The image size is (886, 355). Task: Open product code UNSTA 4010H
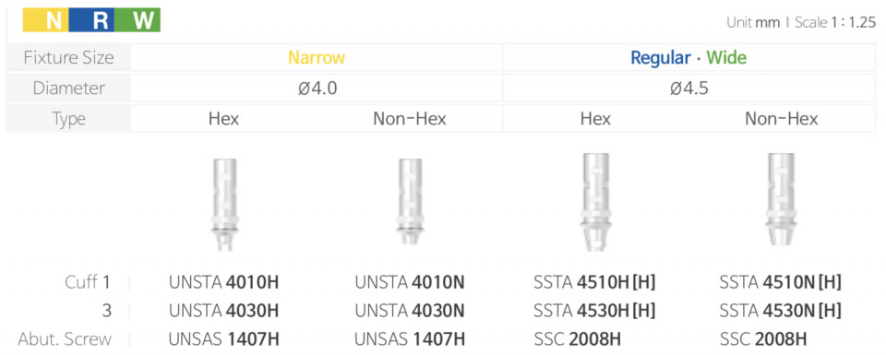[x=223, y=281]
